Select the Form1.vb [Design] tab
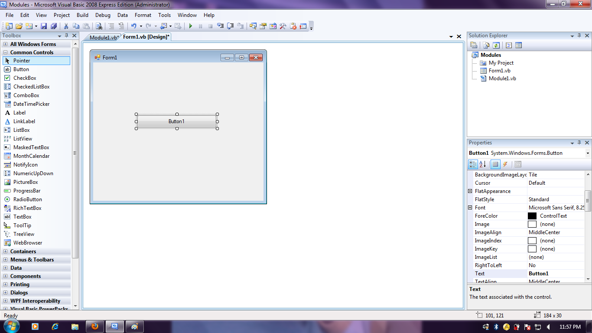The height and width of the screenshot is (333, 592). 146,37
